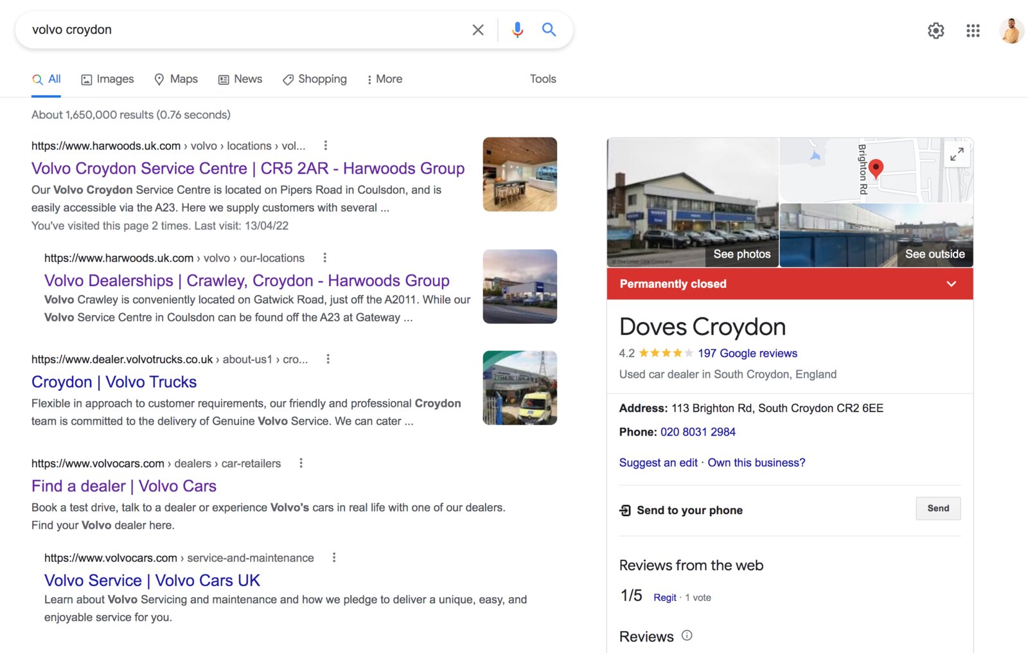Image resolution: width=1028 pixels, height=653 pixels.
Task: Click the address 113 Brighton Rd text
Action: [777, 408]
